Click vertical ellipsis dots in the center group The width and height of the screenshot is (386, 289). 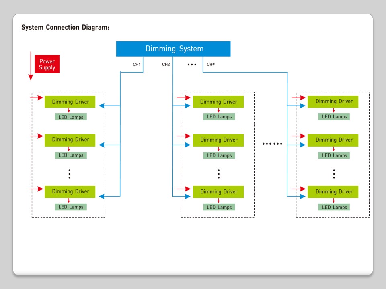click(x=219, y=174)
